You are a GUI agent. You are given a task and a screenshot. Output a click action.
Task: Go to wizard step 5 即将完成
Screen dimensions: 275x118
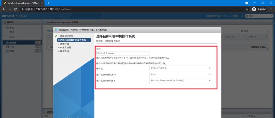[63, 51]
